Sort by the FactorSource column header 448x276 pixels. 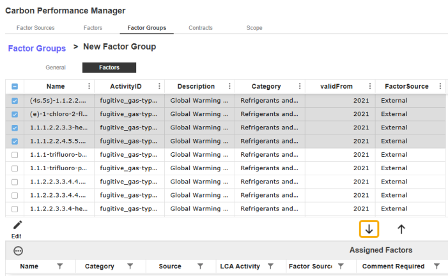tap(406, 86)
